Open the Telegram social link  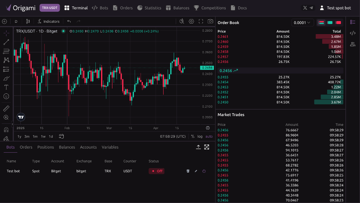[311, 8]
